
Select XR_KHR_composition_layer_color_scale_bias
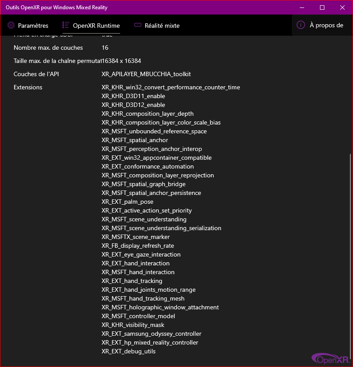(x=161, y=123)
